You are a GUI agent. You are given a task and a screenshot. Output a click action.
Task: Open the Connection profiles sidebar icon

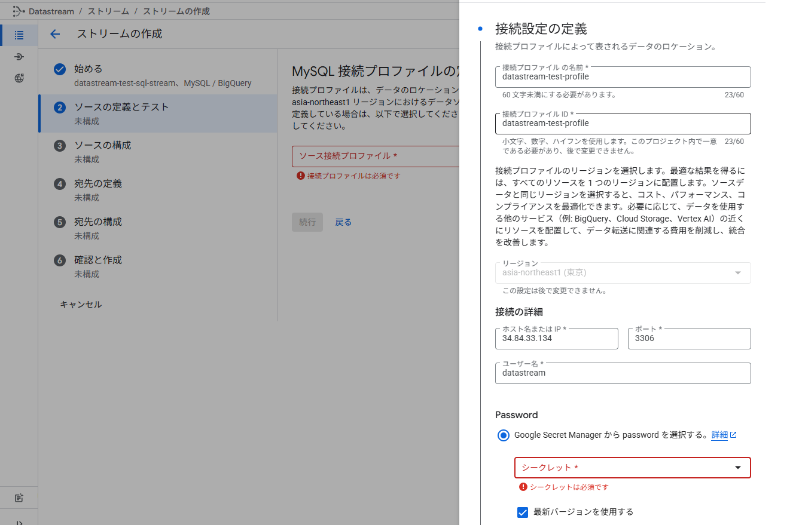(19, 57)
